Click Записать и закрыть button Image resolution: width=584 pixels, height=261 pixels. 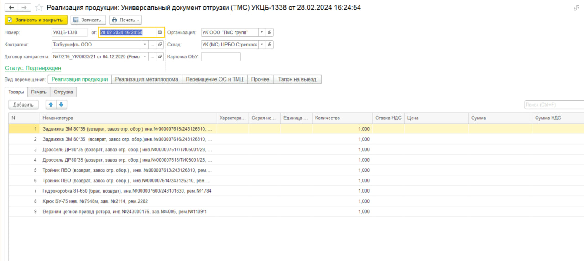[36, 20]
